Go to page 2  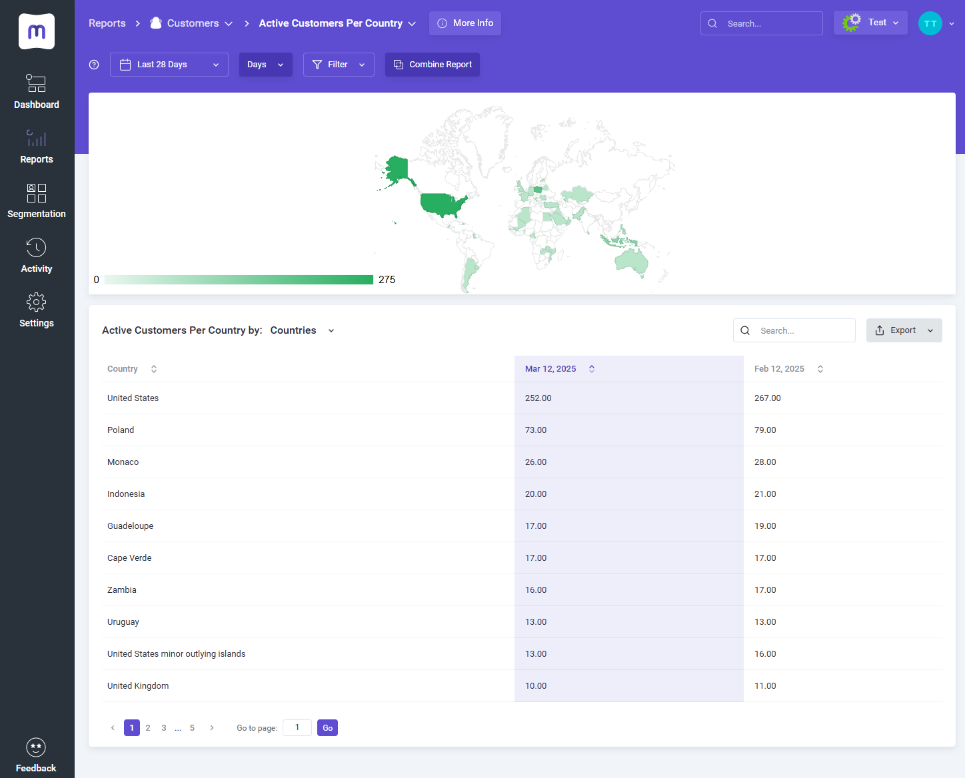tap(148, 728)
